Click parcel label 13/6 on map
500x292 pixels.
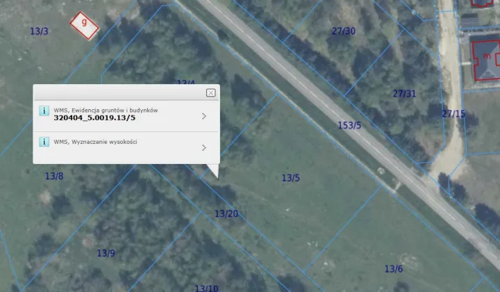point(394,268)
